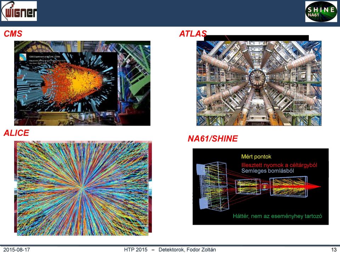The width and height of the screenshot is (340, 253).
Task: Select the CMS heading text
Action: pos(13,34)
